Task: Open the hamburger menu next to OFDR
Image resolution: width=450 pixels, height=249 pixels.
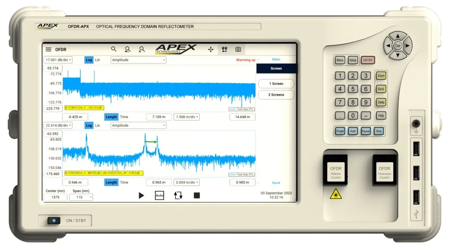Action: (x=48, y=49)
